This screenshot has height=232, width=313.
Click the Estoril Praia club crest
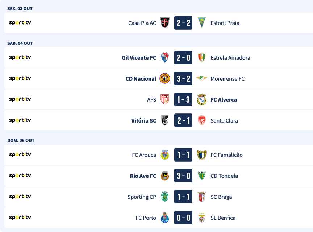pyautogui.click(x=202, y=23)
